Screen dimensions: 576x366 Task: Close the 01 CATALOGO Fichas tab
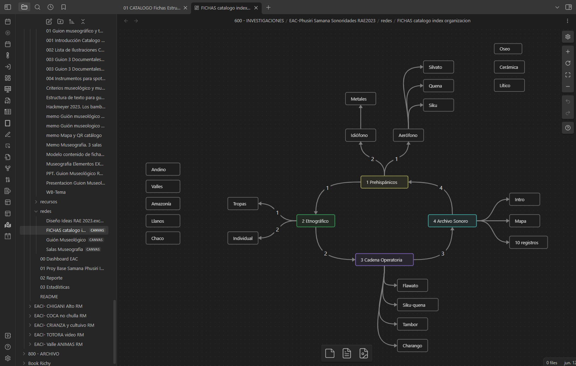185,8
